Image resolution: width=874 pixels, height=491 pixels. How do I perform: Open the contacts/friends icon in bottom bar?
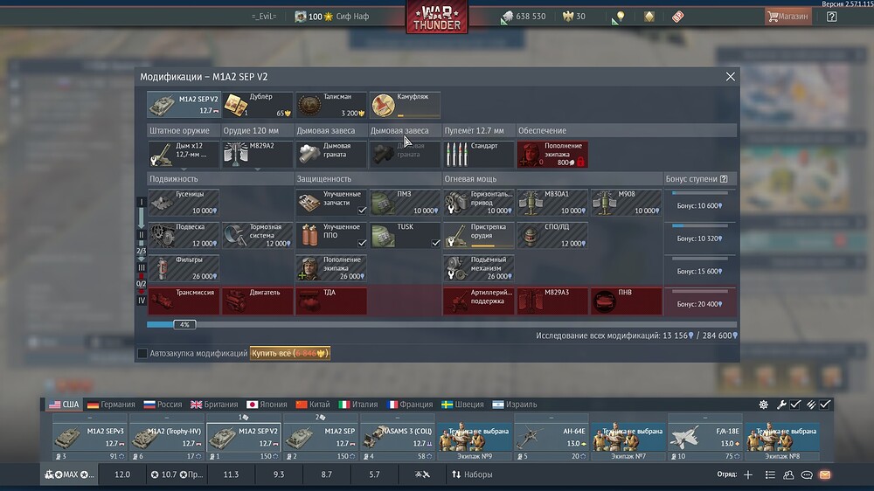coord(788,475)
